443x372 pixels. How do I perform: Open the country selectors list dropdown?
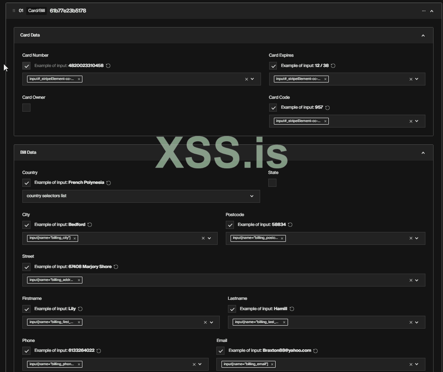141,196
